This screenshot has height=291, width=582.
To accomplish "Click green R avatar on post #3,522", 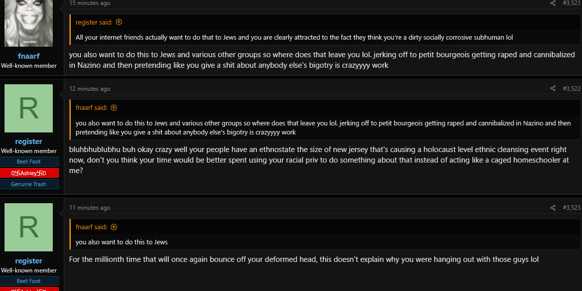I will 29,108.
